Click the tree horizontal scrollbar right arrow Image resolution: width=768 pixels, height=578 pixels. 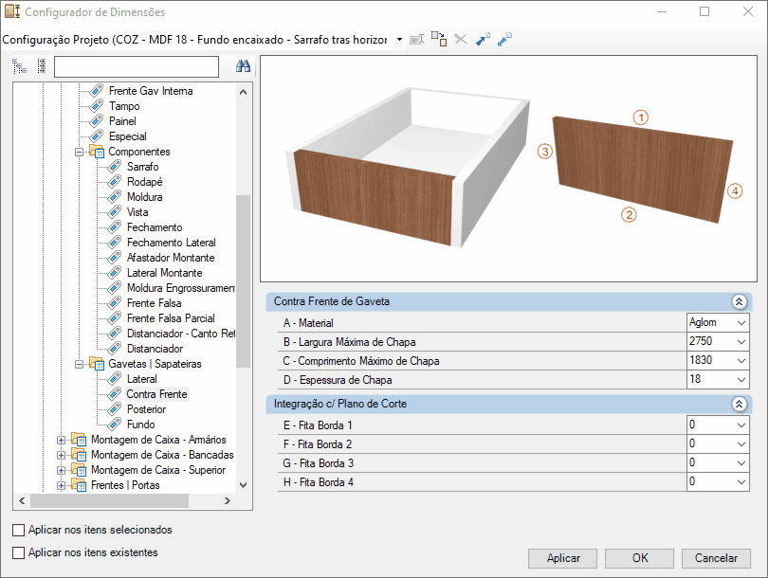coord(228,500)
